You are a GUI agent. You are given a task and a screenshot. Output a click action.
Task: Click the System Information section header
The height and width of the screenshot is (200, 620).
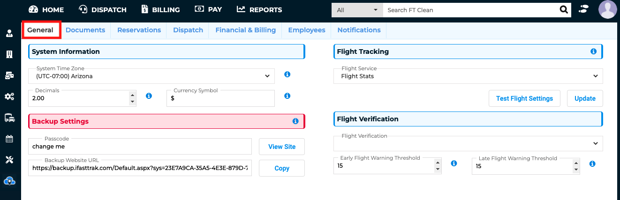tap(166, 52)
